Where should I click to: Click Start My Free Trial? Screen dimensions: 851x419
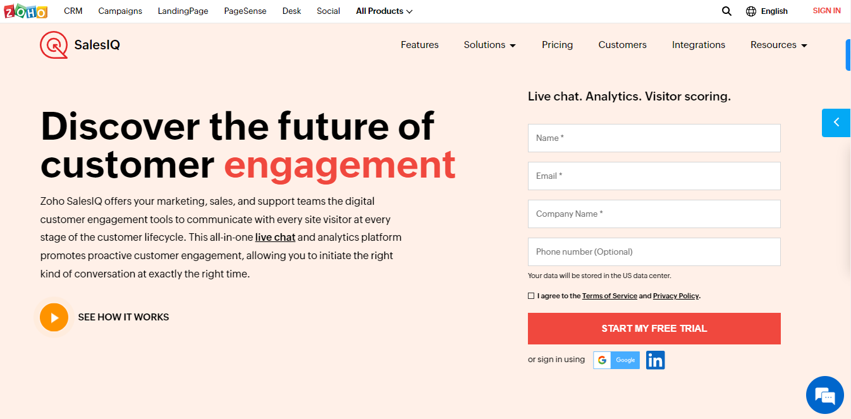click(654, 329)
